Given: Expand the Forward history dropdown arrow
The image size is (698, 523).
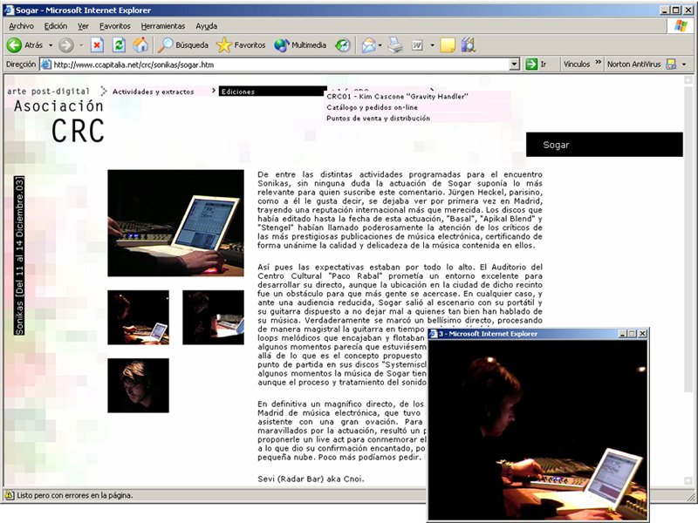Looking at the screenshot, I should [x=81, y=45].
